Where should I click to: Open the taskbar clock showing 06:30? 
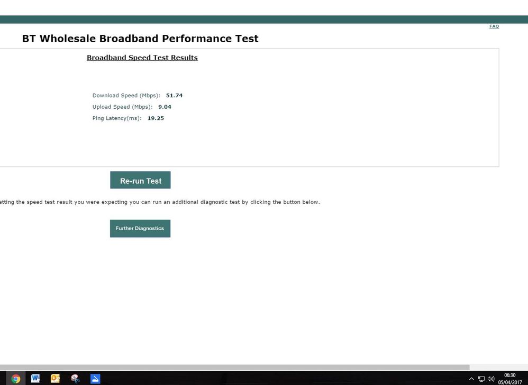coord(510,379)
